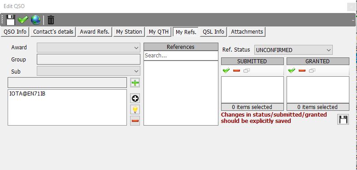Click the Group input field

tap(88, 59)
